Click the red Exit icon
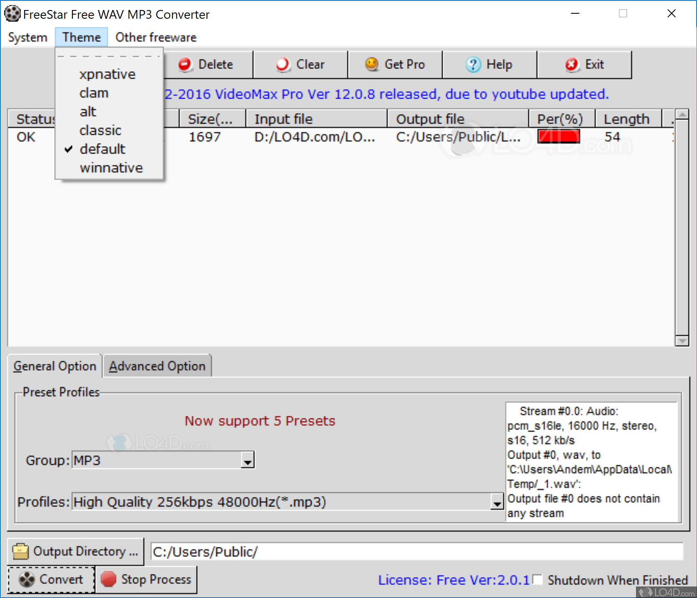Viewport: 697px width, 598px height. click(x=572, y=65)
